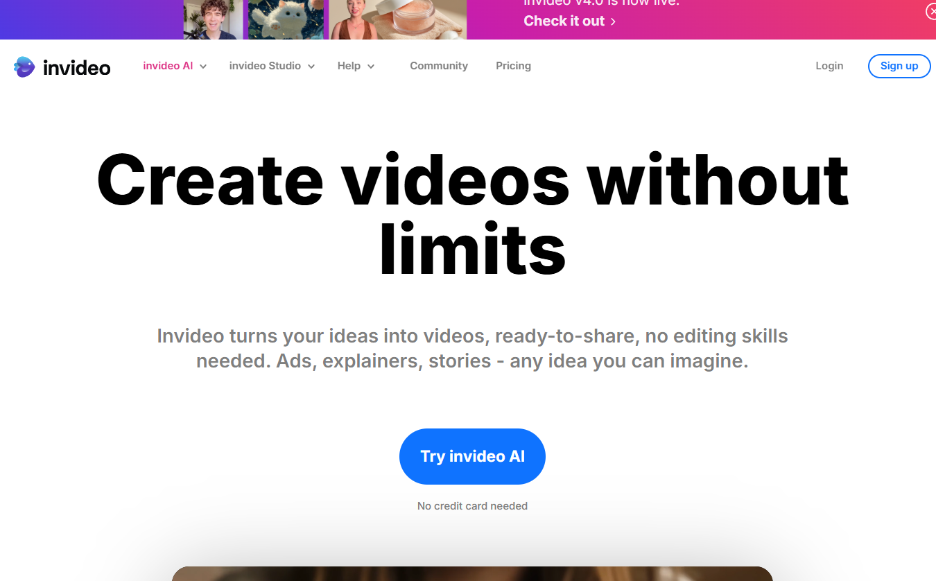Click the Create videos without limits headline
This screenshot has height=581, width=936.
click(472, 214)
